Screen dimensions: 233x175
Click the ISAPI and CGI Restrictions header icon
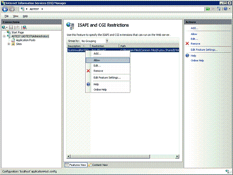70,26
